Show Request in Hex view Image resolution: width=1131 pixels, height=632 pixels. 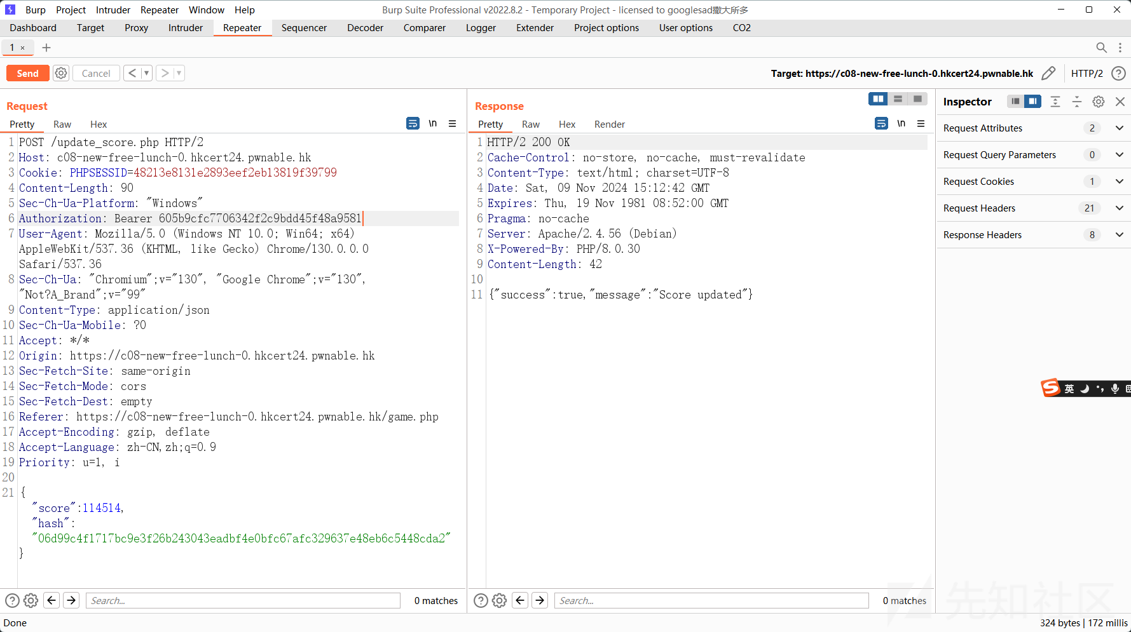point(99,124)
